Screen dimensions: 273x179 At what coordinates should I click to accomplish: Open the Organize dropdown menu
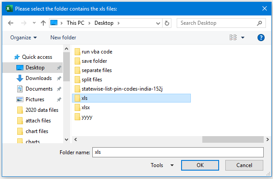(x=23, y=38)
